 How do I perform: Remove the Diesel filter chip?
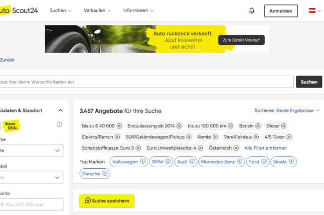(x=284, y=125)
